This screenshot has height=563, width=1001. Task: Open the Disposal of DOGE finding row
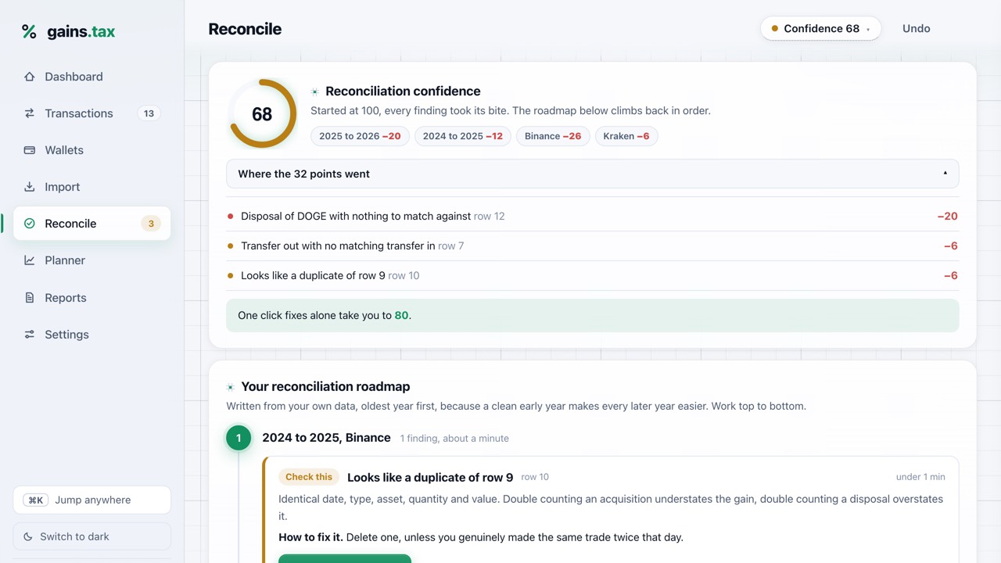coord(592,216)
